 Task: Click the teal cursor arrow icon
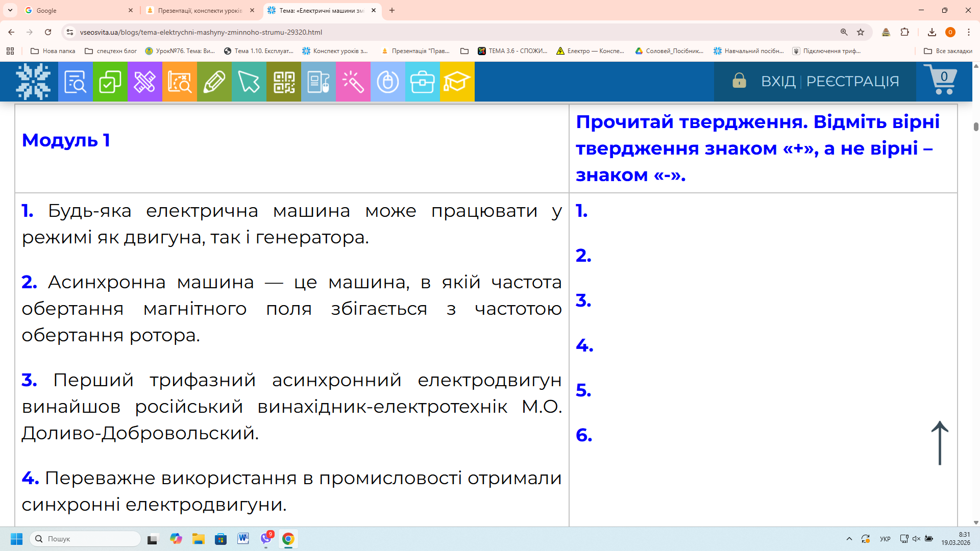[x=249, y=82]
